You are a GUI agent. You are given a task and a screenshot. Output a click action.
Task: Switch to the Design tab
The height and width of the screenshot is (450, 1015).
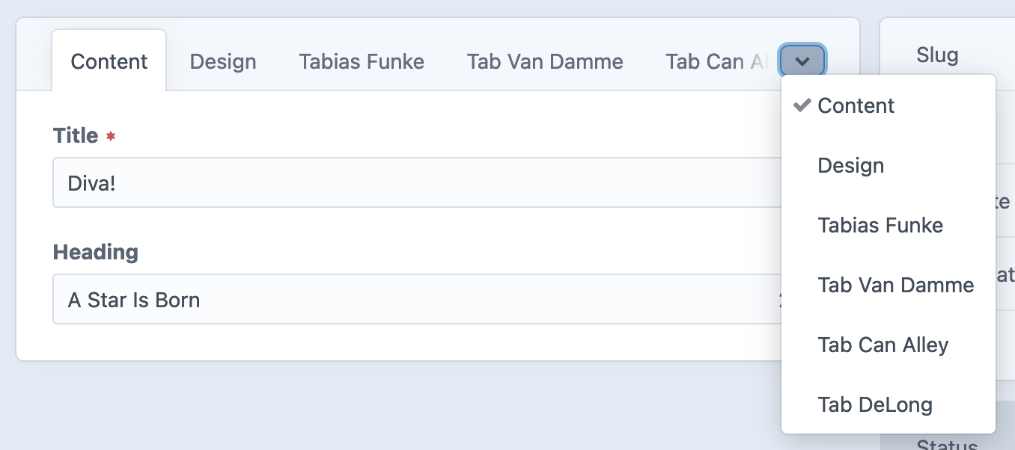(222, 61)
